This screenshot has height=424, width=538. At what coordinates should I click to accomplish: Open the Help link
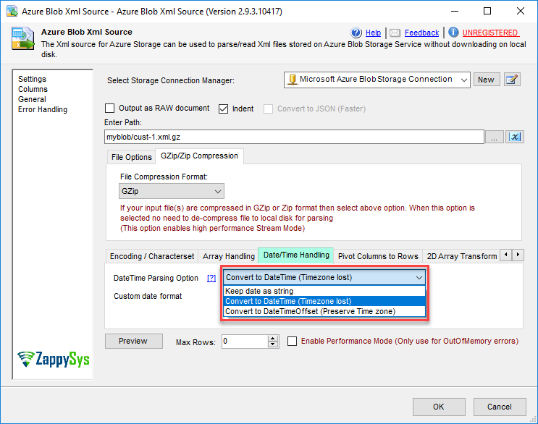click(373, 33)
